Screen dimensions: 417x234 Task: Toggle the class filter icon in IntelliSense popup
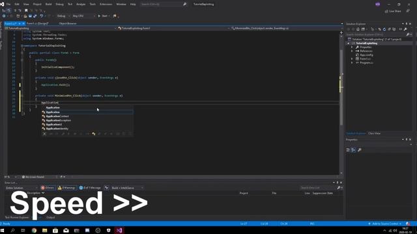(94, 134)
